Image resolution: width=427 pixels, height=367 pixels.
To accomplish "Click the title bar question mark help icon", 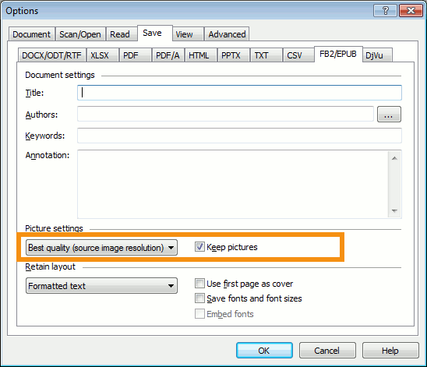I will click(x=386, y=11).
